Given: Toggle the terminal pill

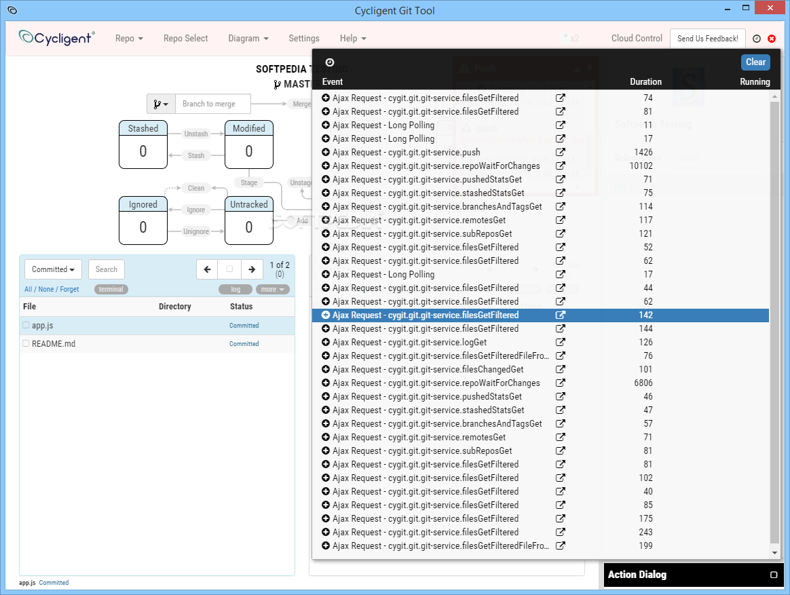Looking at the screenshot, I should [111, 289].
